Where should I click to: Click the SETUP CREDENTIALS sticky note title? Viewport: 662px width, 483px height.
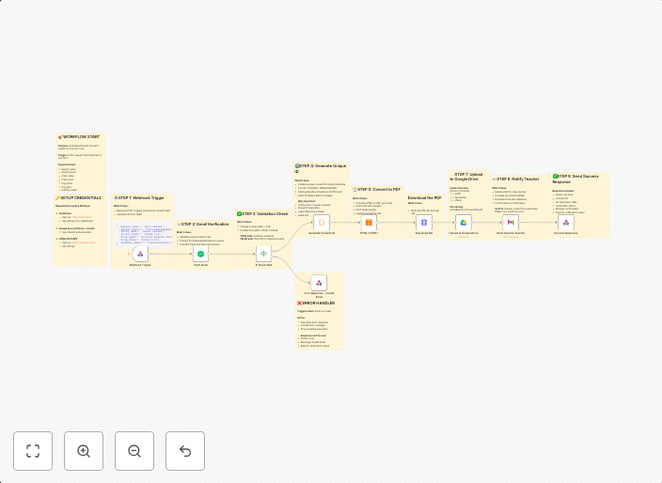pyautogui.click(x=79, y=198)
